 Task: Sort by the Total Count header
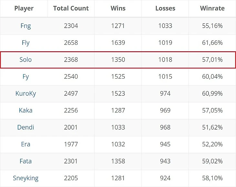click(71, 8)
